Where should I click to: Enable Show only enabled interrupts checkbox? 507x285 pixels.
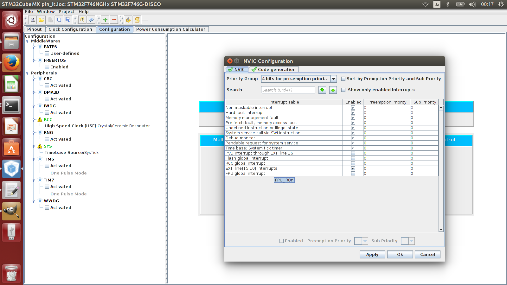343,90
